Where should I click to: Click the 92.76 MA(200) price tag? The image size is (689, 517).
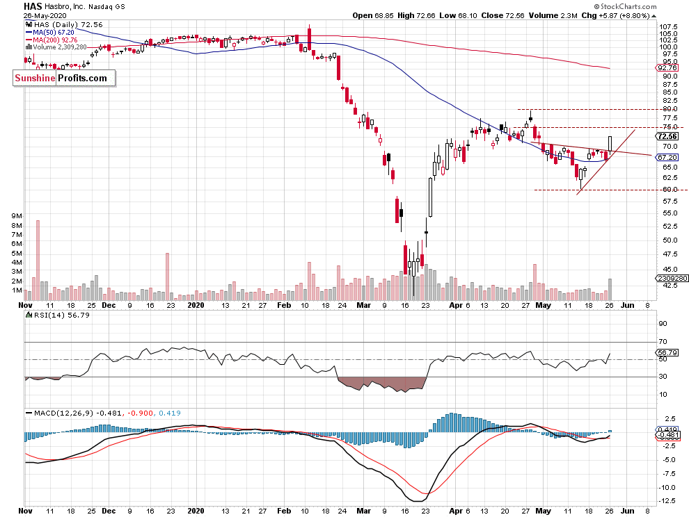(x=667, y=68)
